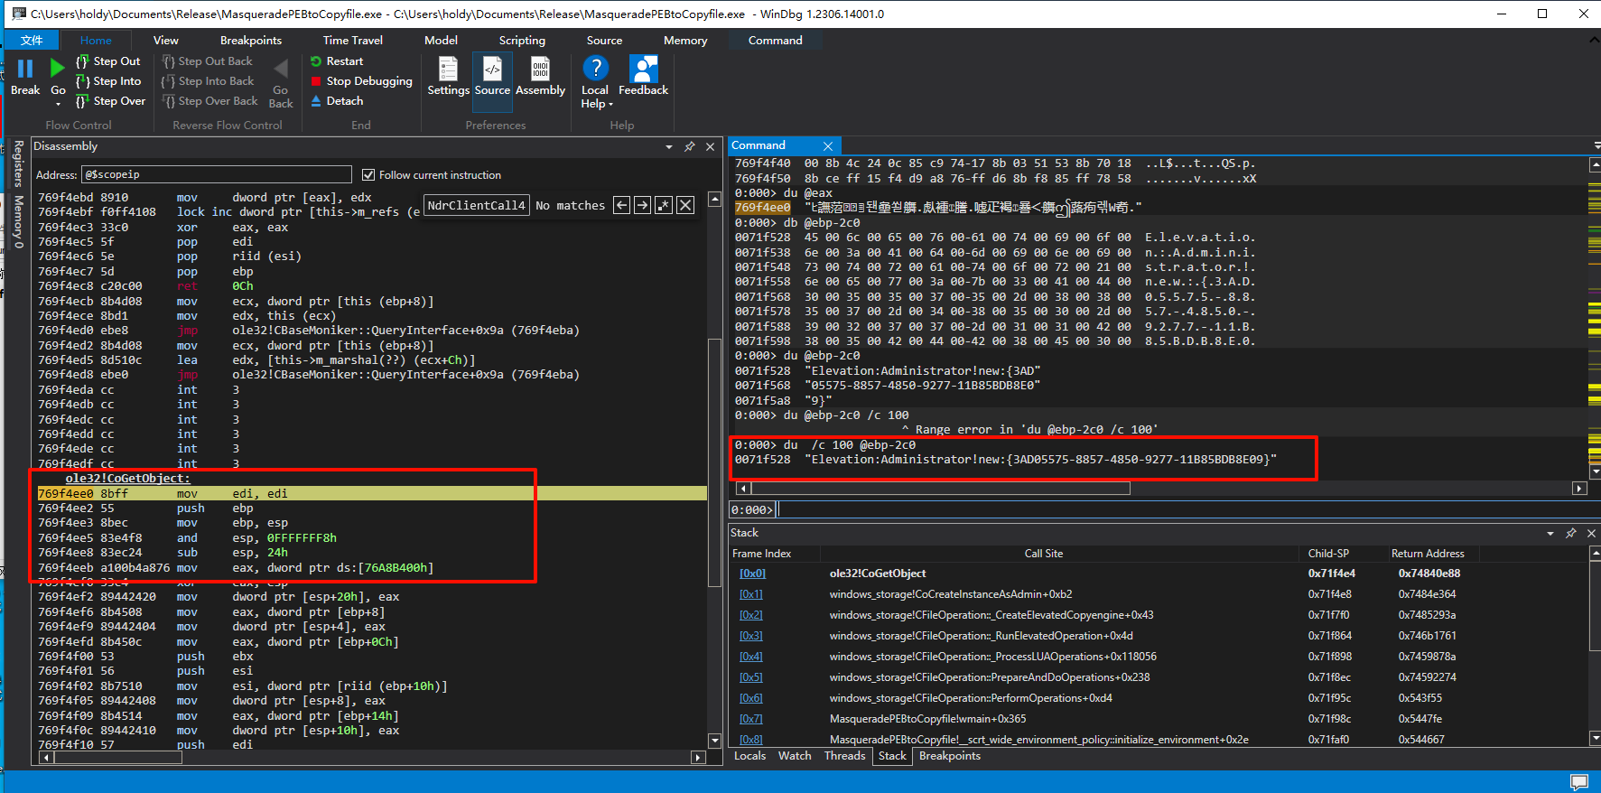Viewport: 1601px width, 793px height.
Task: Open the Feedback tool in the ribbon
Action: pos(644,76)
